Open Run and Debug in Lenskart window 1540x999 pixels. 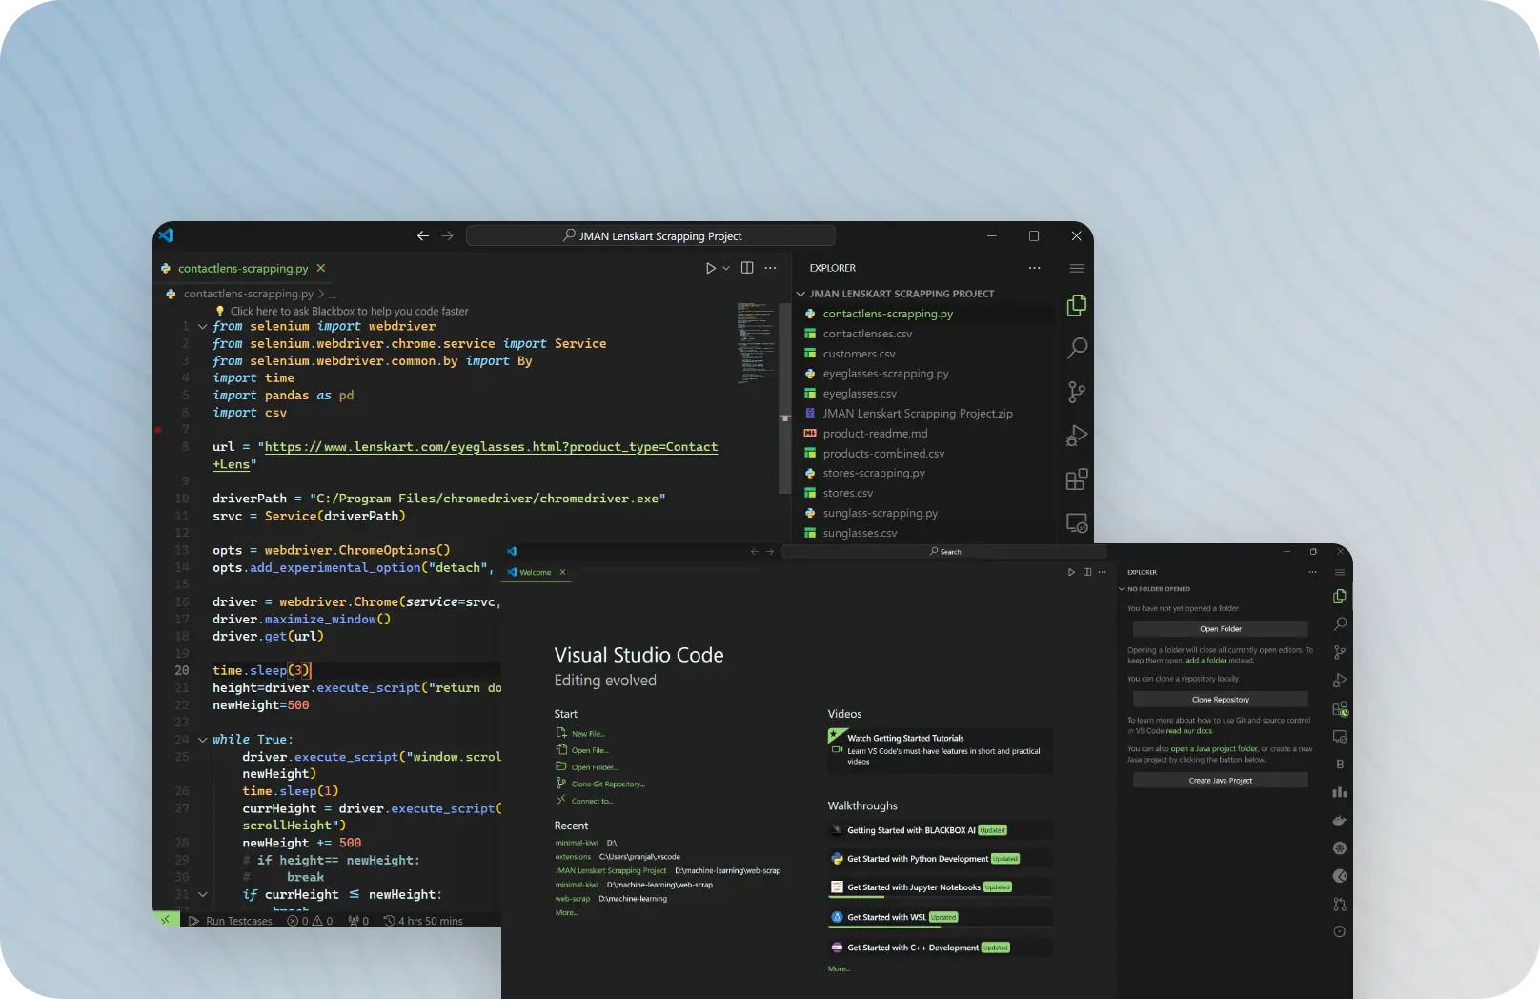click(x=1077, y=436)
